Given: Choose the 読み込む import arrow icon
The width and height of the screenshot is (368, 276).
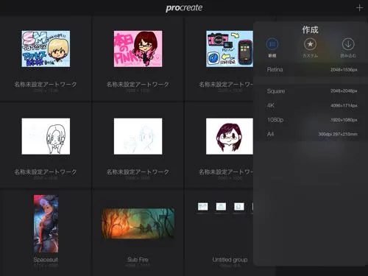Looking at the screenshot, I should (348, 44).
